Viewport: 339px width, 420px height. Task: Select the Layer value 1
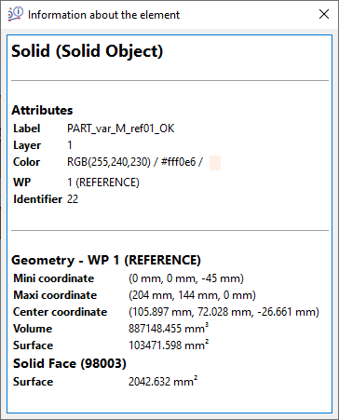(70, 145)
